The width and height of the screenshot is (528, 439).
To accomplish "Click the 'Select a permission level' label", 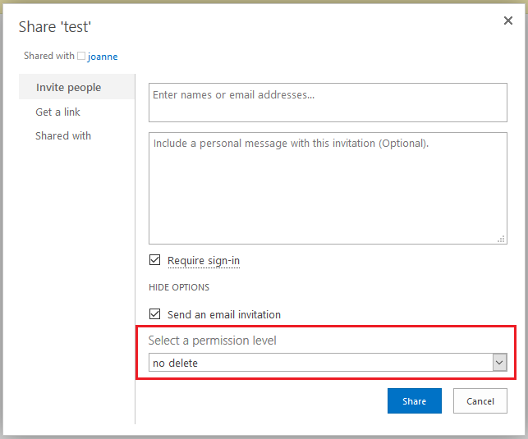I will pyautogui.click(x=212, y=341).
